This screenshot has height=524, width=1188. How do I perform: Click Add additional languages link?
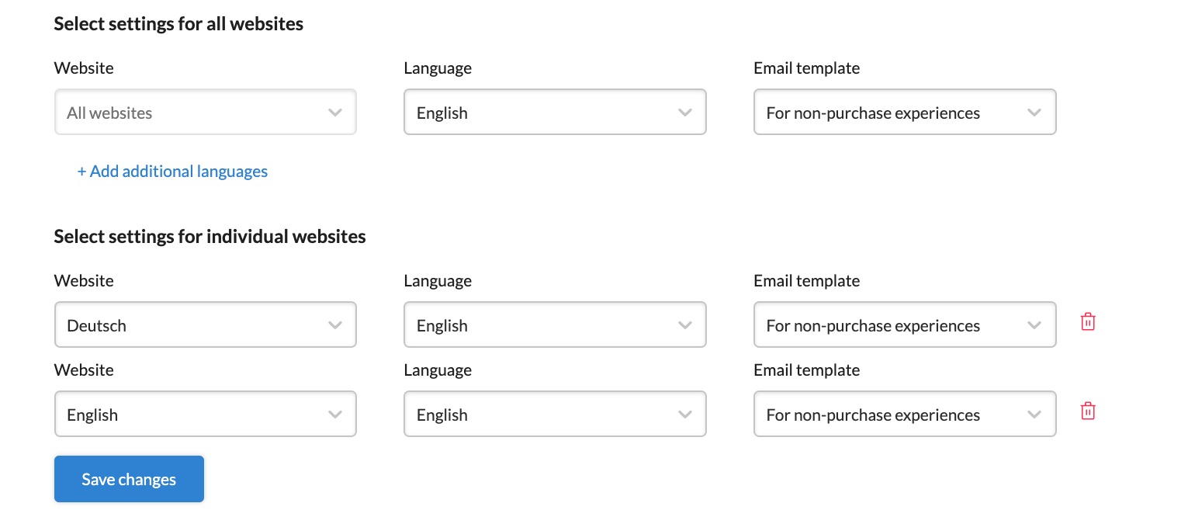tap(172, 172)
